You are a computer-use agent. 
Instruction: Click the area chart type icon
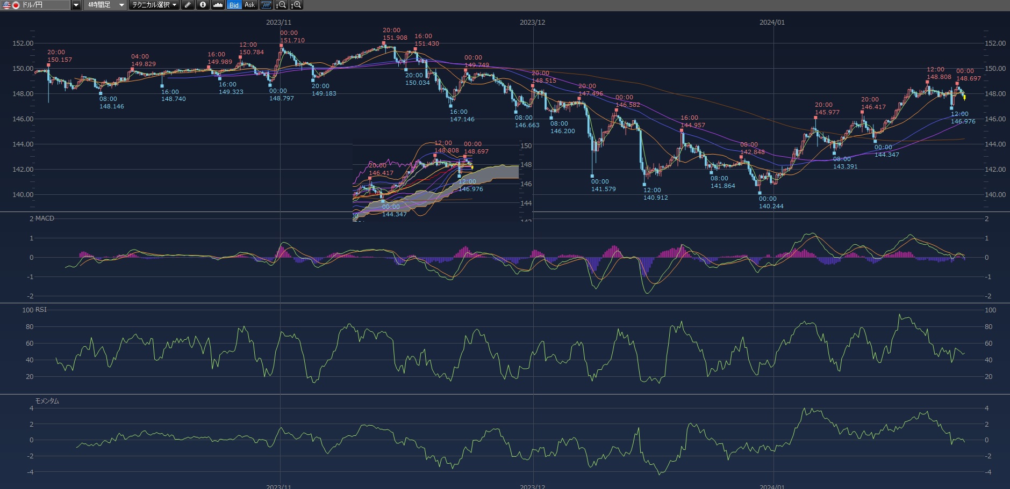pos(218,5)
